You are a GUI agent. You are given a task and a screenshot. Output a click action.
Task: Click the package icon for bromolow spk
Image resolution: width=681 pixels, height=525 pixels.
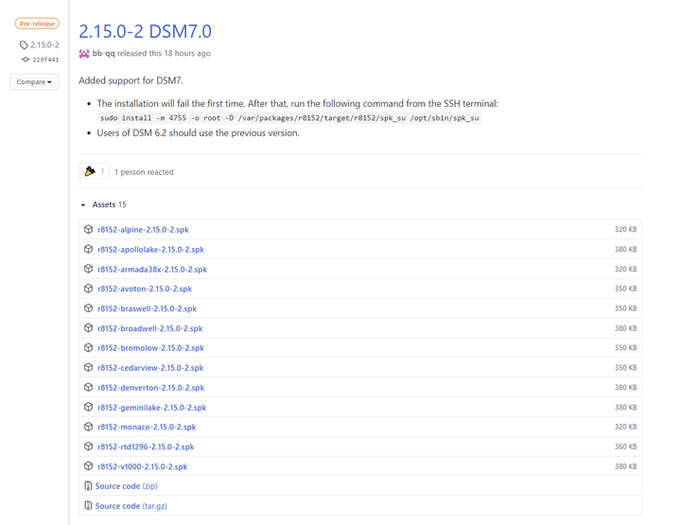(x=89, y=348)
